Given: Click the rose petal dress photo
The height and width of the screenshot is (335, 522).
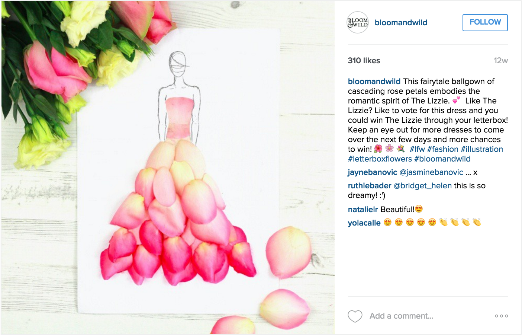Looking at the screenshot, I should (168, 167).
